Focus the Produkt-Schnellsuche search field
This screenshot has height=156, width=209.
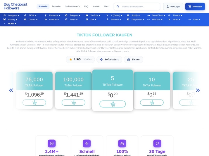point(139,6)
